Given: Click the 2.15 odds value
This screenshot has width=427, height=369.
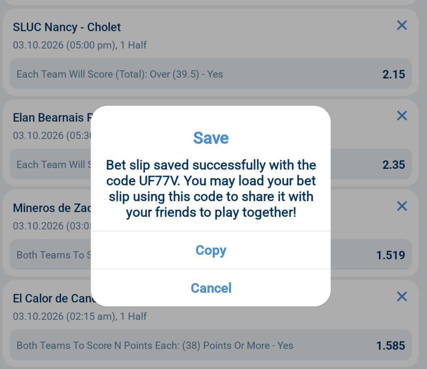Looking at the screenshot, I should click(x=393, y=74).
